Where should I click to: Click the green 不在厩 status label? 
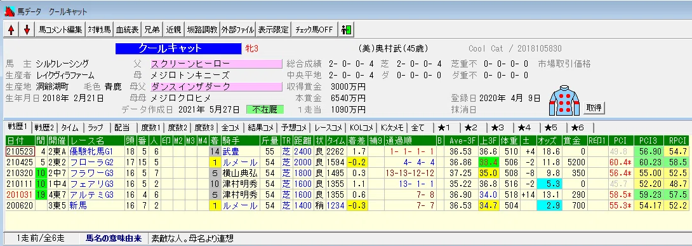265,109
